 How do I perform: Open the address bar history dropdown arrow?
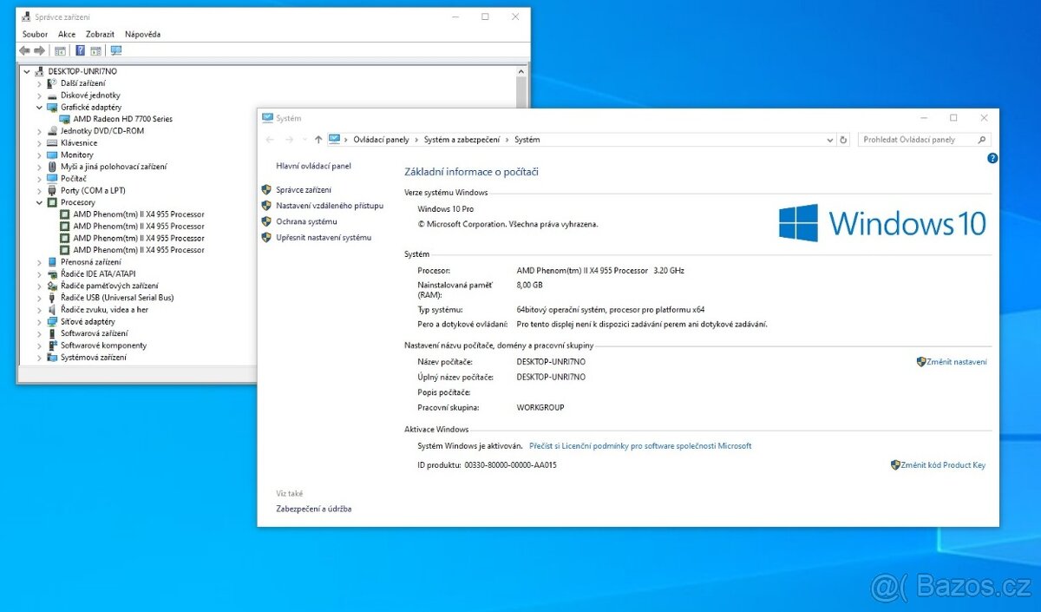click(x=830, y=140)
